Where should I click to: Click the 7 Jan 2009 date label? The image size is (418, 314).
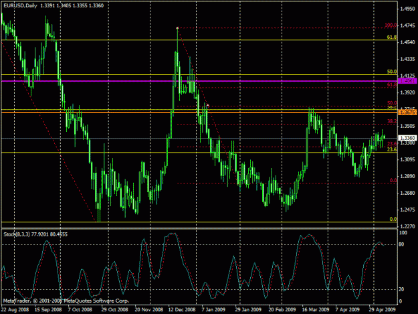(213, 309)
